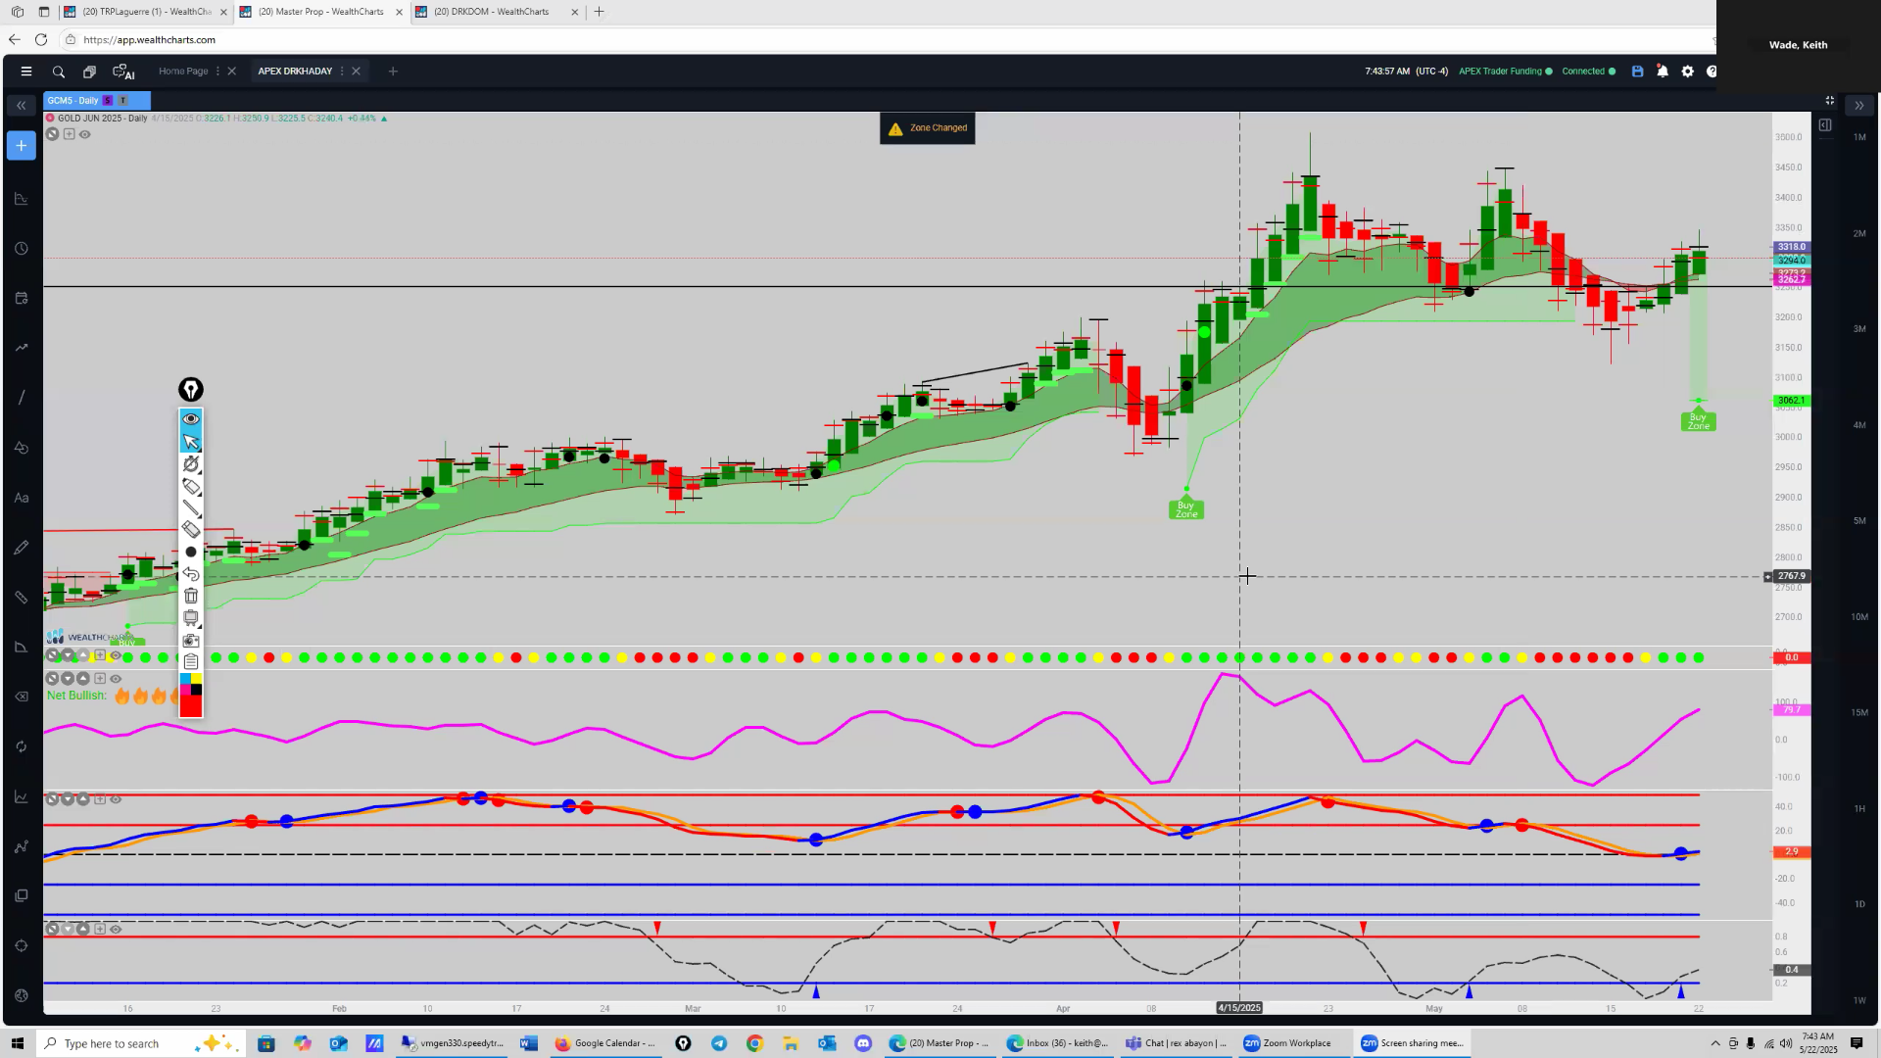Viewport: 1881px width, 1058px height.
Task: Open the symbol search magnifier
Action: click(59, 72)
